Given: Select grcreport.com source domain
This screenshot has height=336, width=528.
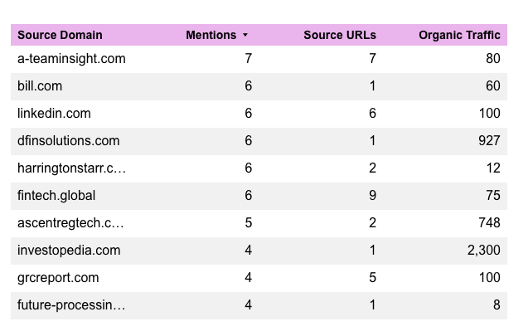Looking at the screenshot, I should (58, 278).
